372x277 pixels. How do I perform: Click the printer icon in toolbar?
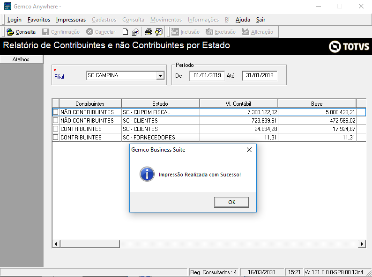tap(149, 32)
